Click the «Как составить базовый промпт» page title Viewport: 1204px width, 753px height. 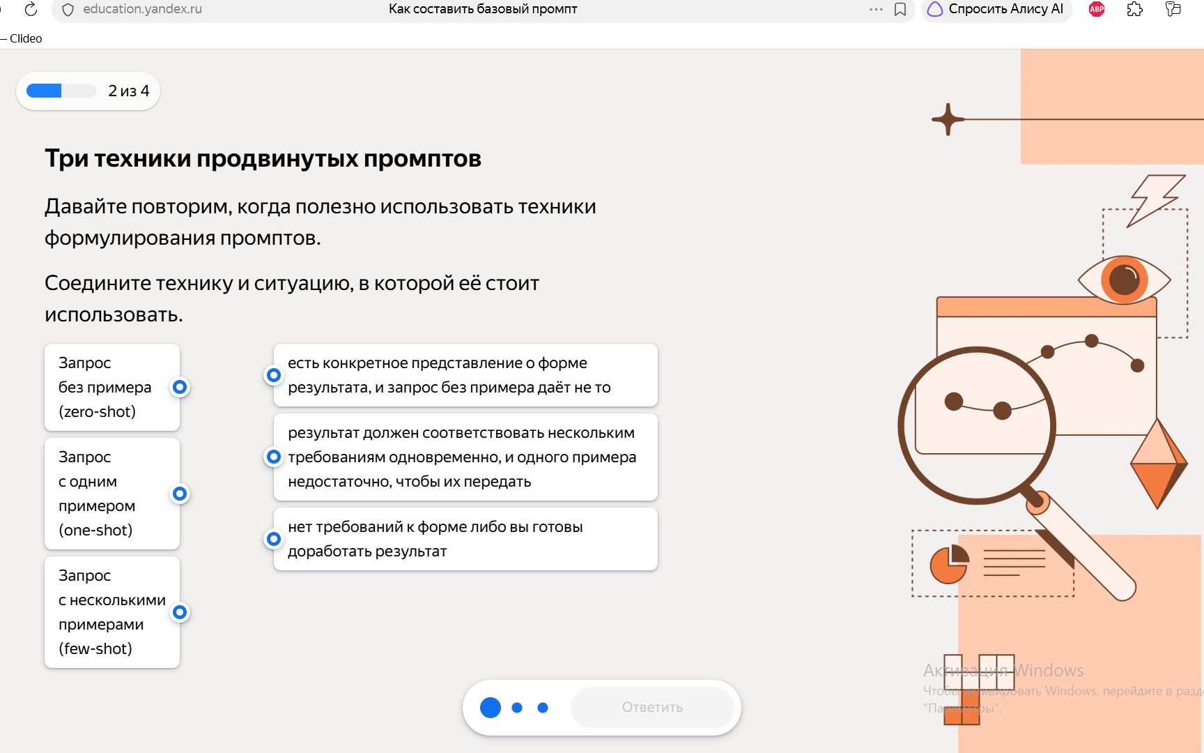[483, 9]
